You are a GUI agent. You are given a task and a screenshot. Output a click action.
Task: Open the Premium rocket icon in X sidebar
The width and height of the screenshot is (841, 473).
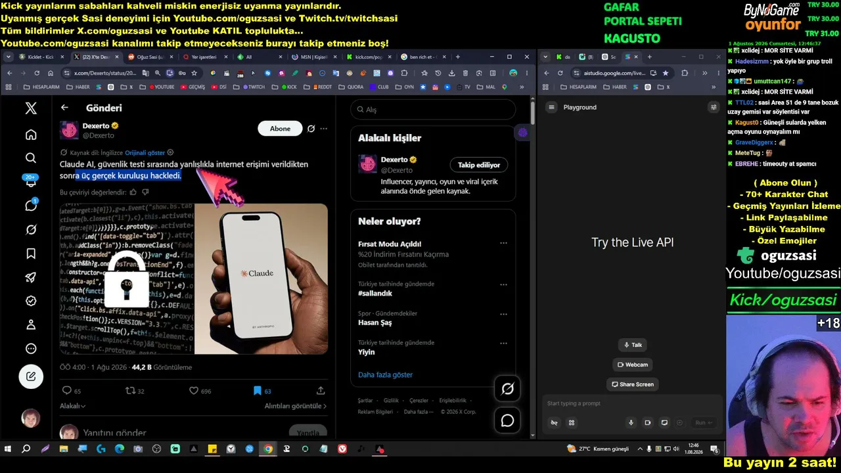pos(31,277)
